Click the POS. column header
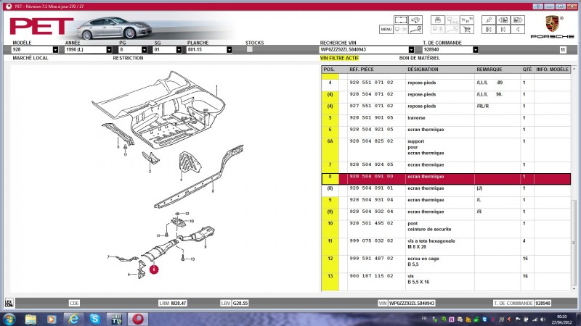581x326 pixels. (x=329, y=70)
